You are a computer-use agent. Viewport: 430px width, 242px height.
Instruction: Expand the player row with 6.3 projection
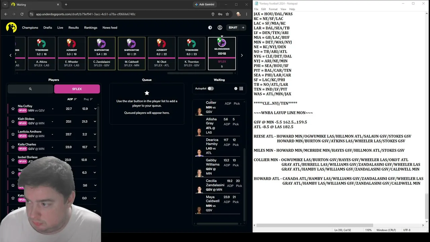point(95,172)
